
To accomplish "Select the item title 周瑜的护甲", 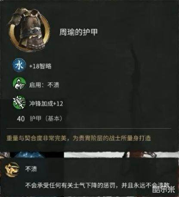I will point(78,32).
